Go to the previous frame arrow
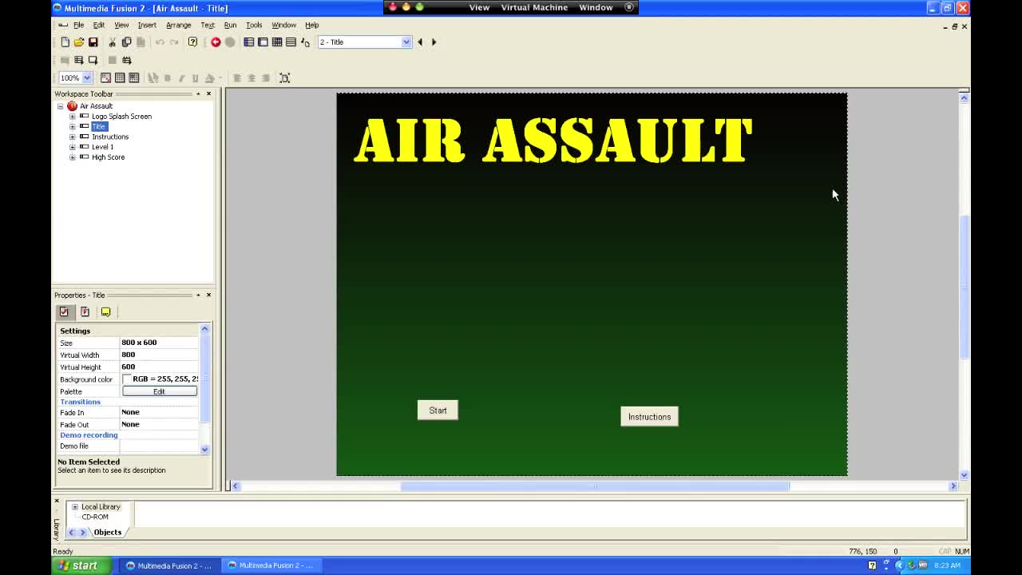 420,42
